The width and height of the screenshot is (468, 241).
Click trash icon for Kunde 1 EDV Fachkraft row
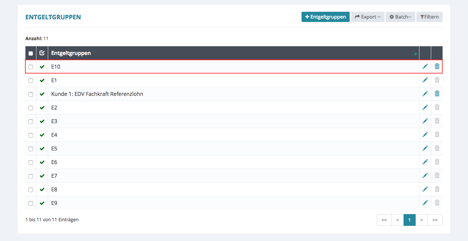coord(437,94)
